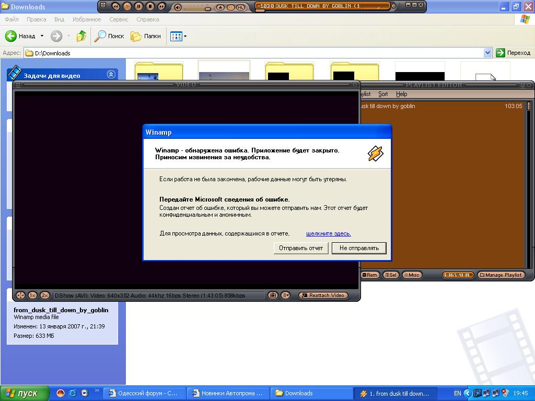Toggle 2x video size in video window
This screenshot has width=535, height=401.
[45, 296]
